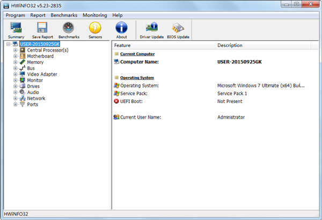Expand the Central Processor(s) node
Screen dimensions: 322x220
tap(16, 50)
